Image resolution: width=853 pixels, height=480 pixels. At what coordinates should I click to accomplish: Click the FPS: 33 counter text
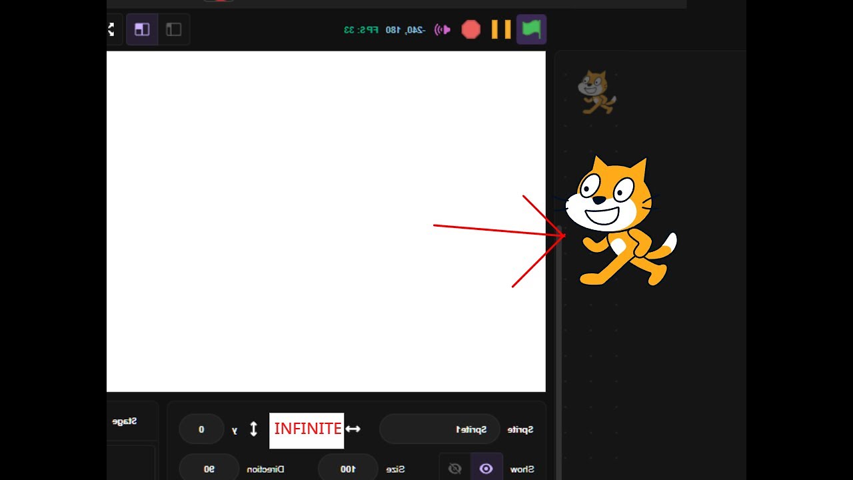tap(361, 29)
